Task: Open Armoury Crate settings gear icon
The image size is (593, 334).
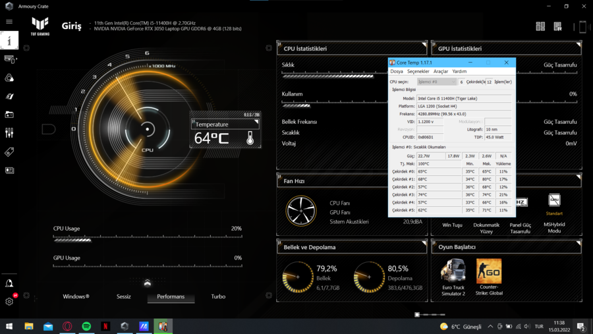Action: (x=9, y=301)
